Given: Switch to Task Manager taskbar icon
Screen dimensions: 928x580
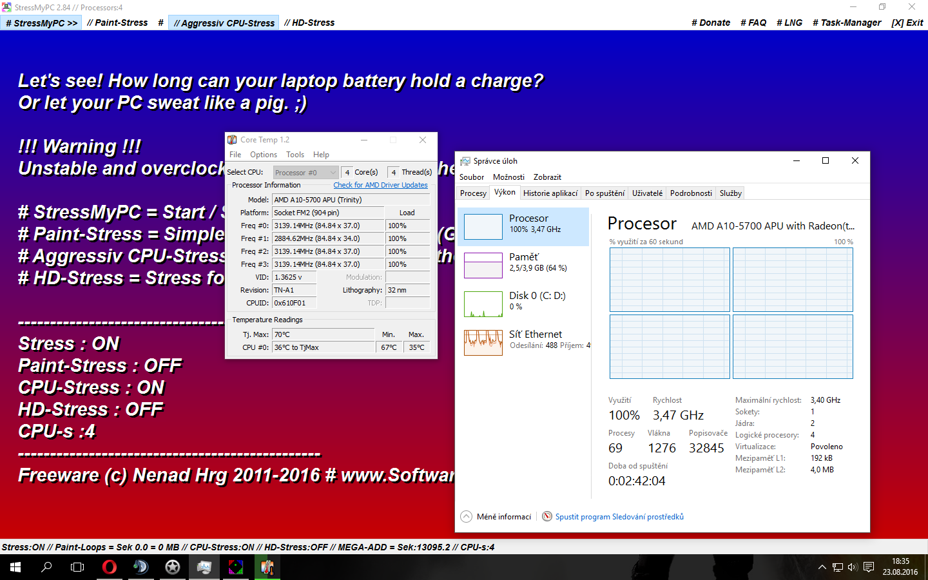Looking at the screenshot, I should click(204, 567).
